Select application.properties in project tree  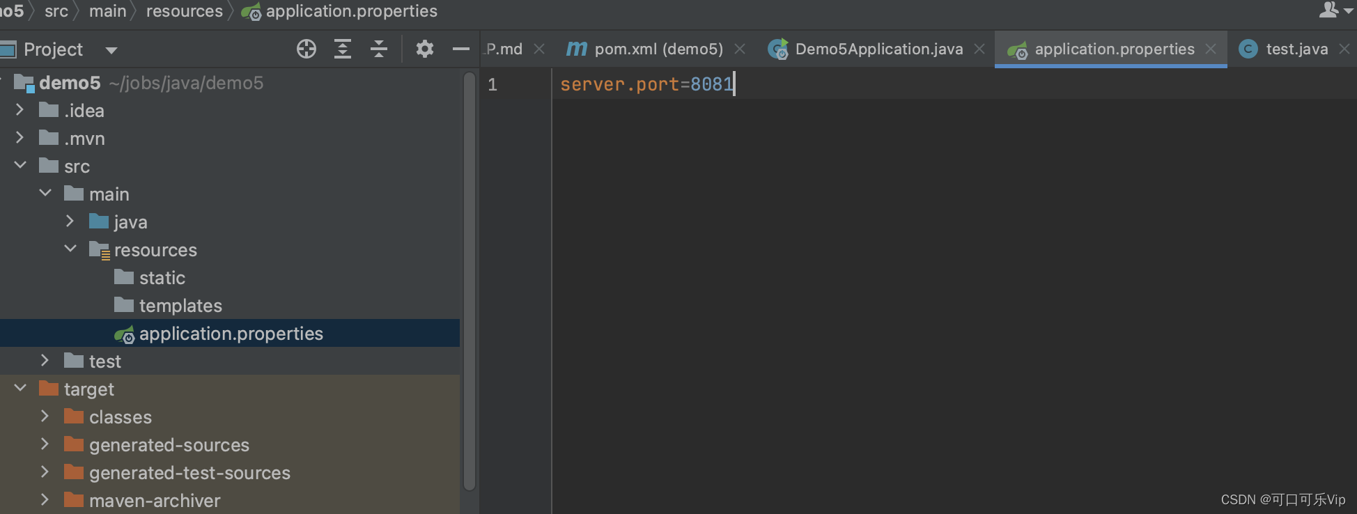[x=230, y=333]
